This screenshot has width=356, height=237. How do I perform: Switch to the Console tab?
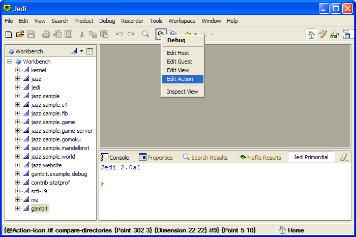[115, 157]
